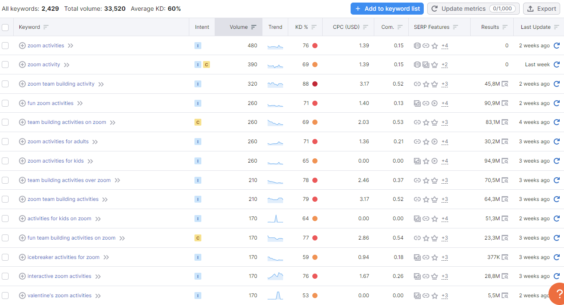Click Add to keyword list button
The image size is (564, 305).
[x=387, y=9]
